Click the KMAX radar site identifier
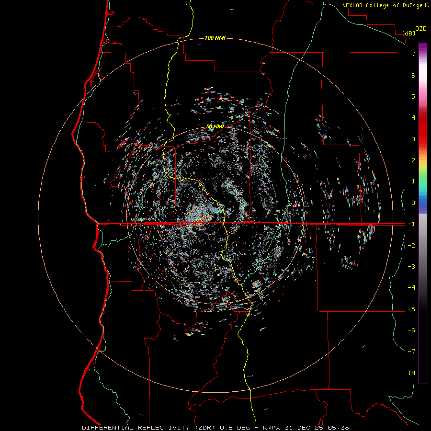Viewport: 431px width, 431px height. [272, 428]
